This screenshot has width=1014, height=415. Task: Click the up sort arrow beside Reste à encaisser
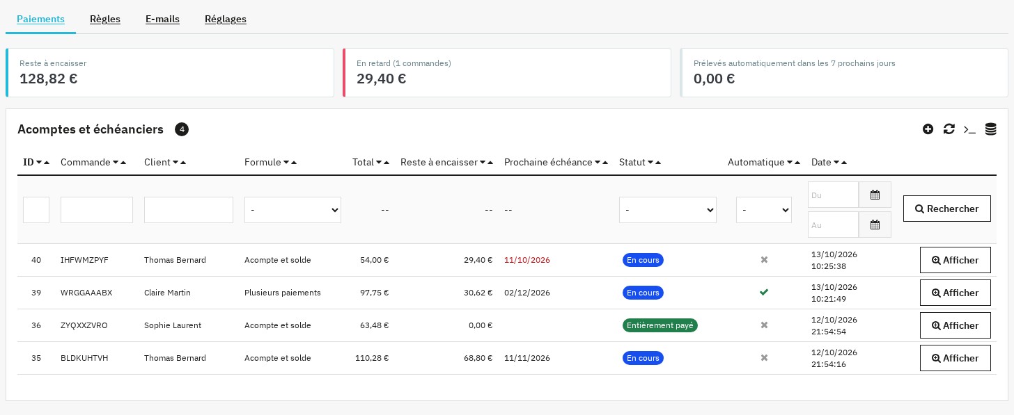pyautogui.click(x=490, y=163)
